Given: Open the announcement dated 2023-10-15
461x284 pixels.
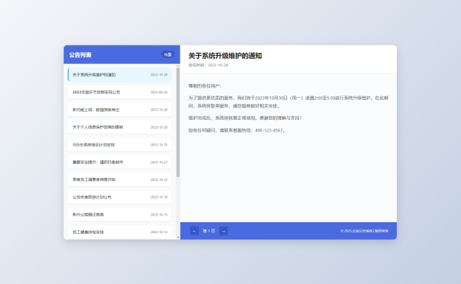Looking at the screenshot, I should tap(119, 214).
